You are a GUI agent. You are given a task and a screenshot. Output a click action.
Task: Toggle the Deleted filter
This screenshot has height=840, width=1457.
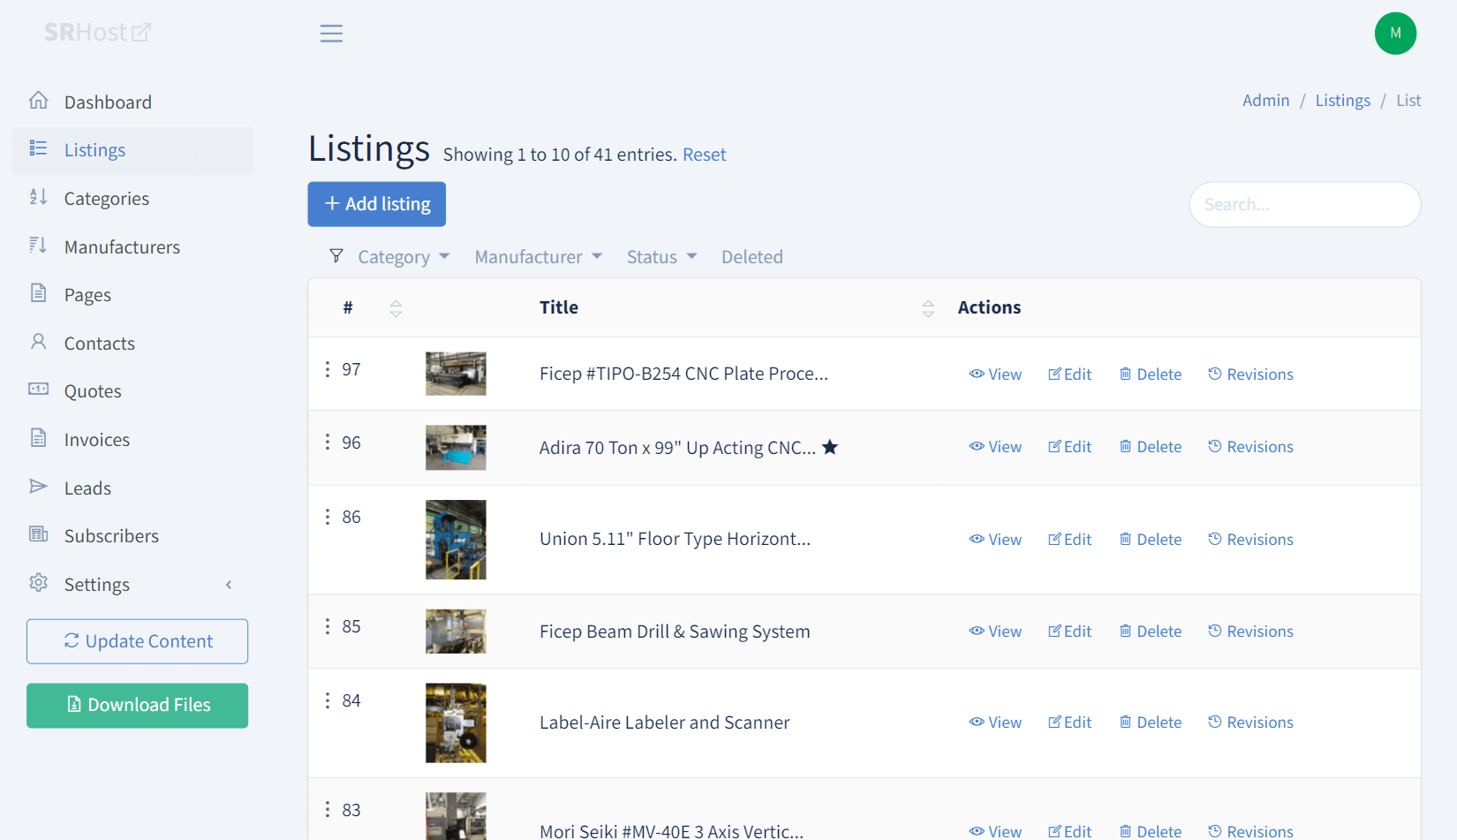click(x=751, y=257)
